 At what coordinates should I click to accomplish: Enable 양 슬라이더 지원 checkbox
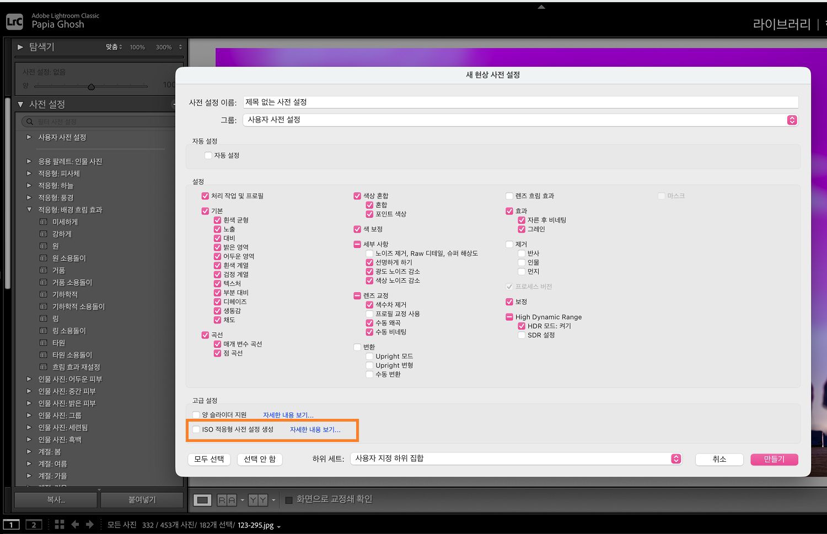tap(196, 415)
